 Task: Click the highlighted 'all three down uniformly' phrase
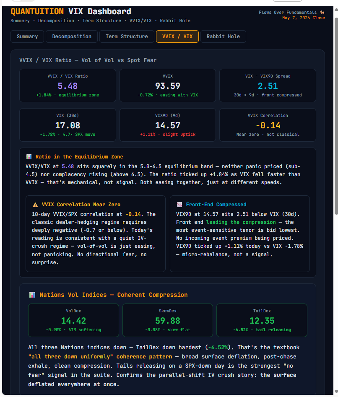(x=70, y=356)
